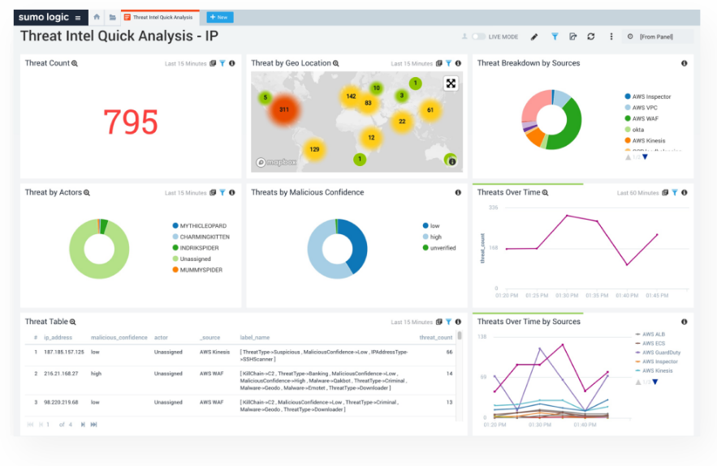Click the map attribution info icon
This screenshot has height=466, width=717.
pos(451,161)
